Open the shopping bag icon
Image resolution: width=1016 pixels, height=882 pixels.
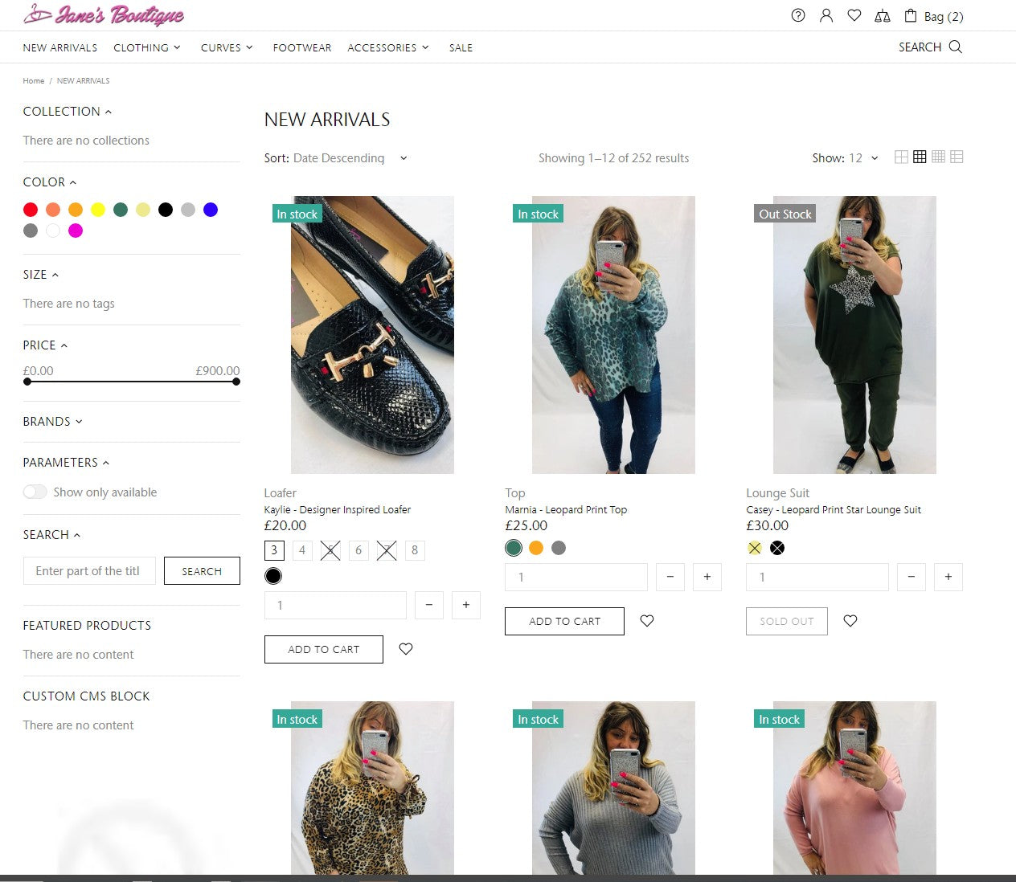coord(911,15)
